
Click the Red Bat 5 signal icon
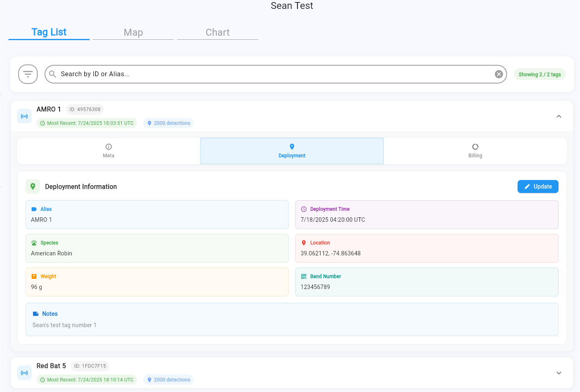tap(24, 373)
